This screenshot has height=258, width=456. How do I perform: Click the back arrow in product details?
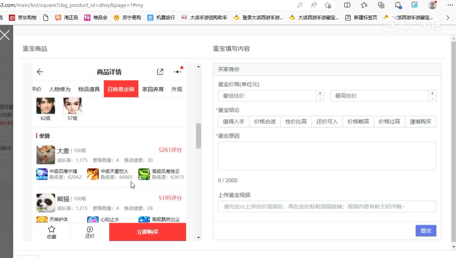tap(40, 72)
